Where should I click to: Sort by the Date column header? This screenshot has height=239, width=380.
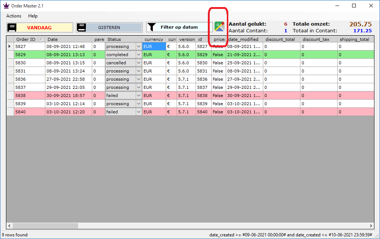[68, 39]
